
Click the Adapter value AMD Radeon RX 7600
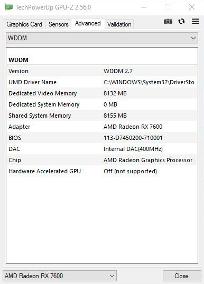[x=133, y=127]
